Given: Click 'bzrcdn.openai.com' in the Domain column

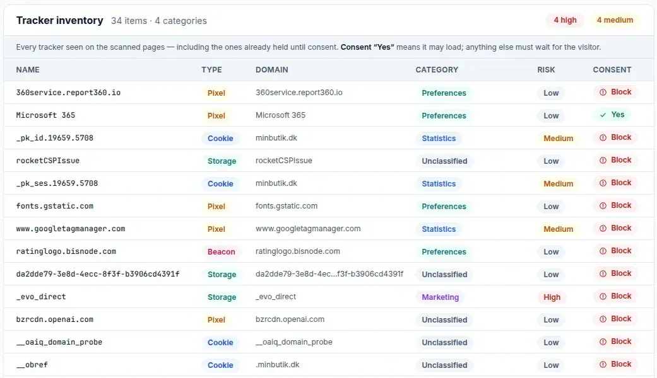Looking at the screenshot, I should click(290, 319).
